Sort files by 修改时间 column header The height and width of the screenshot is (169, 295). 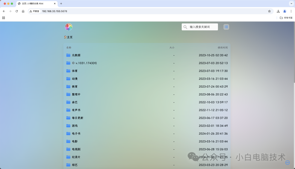pyautogui.click(x=222, y=48)
